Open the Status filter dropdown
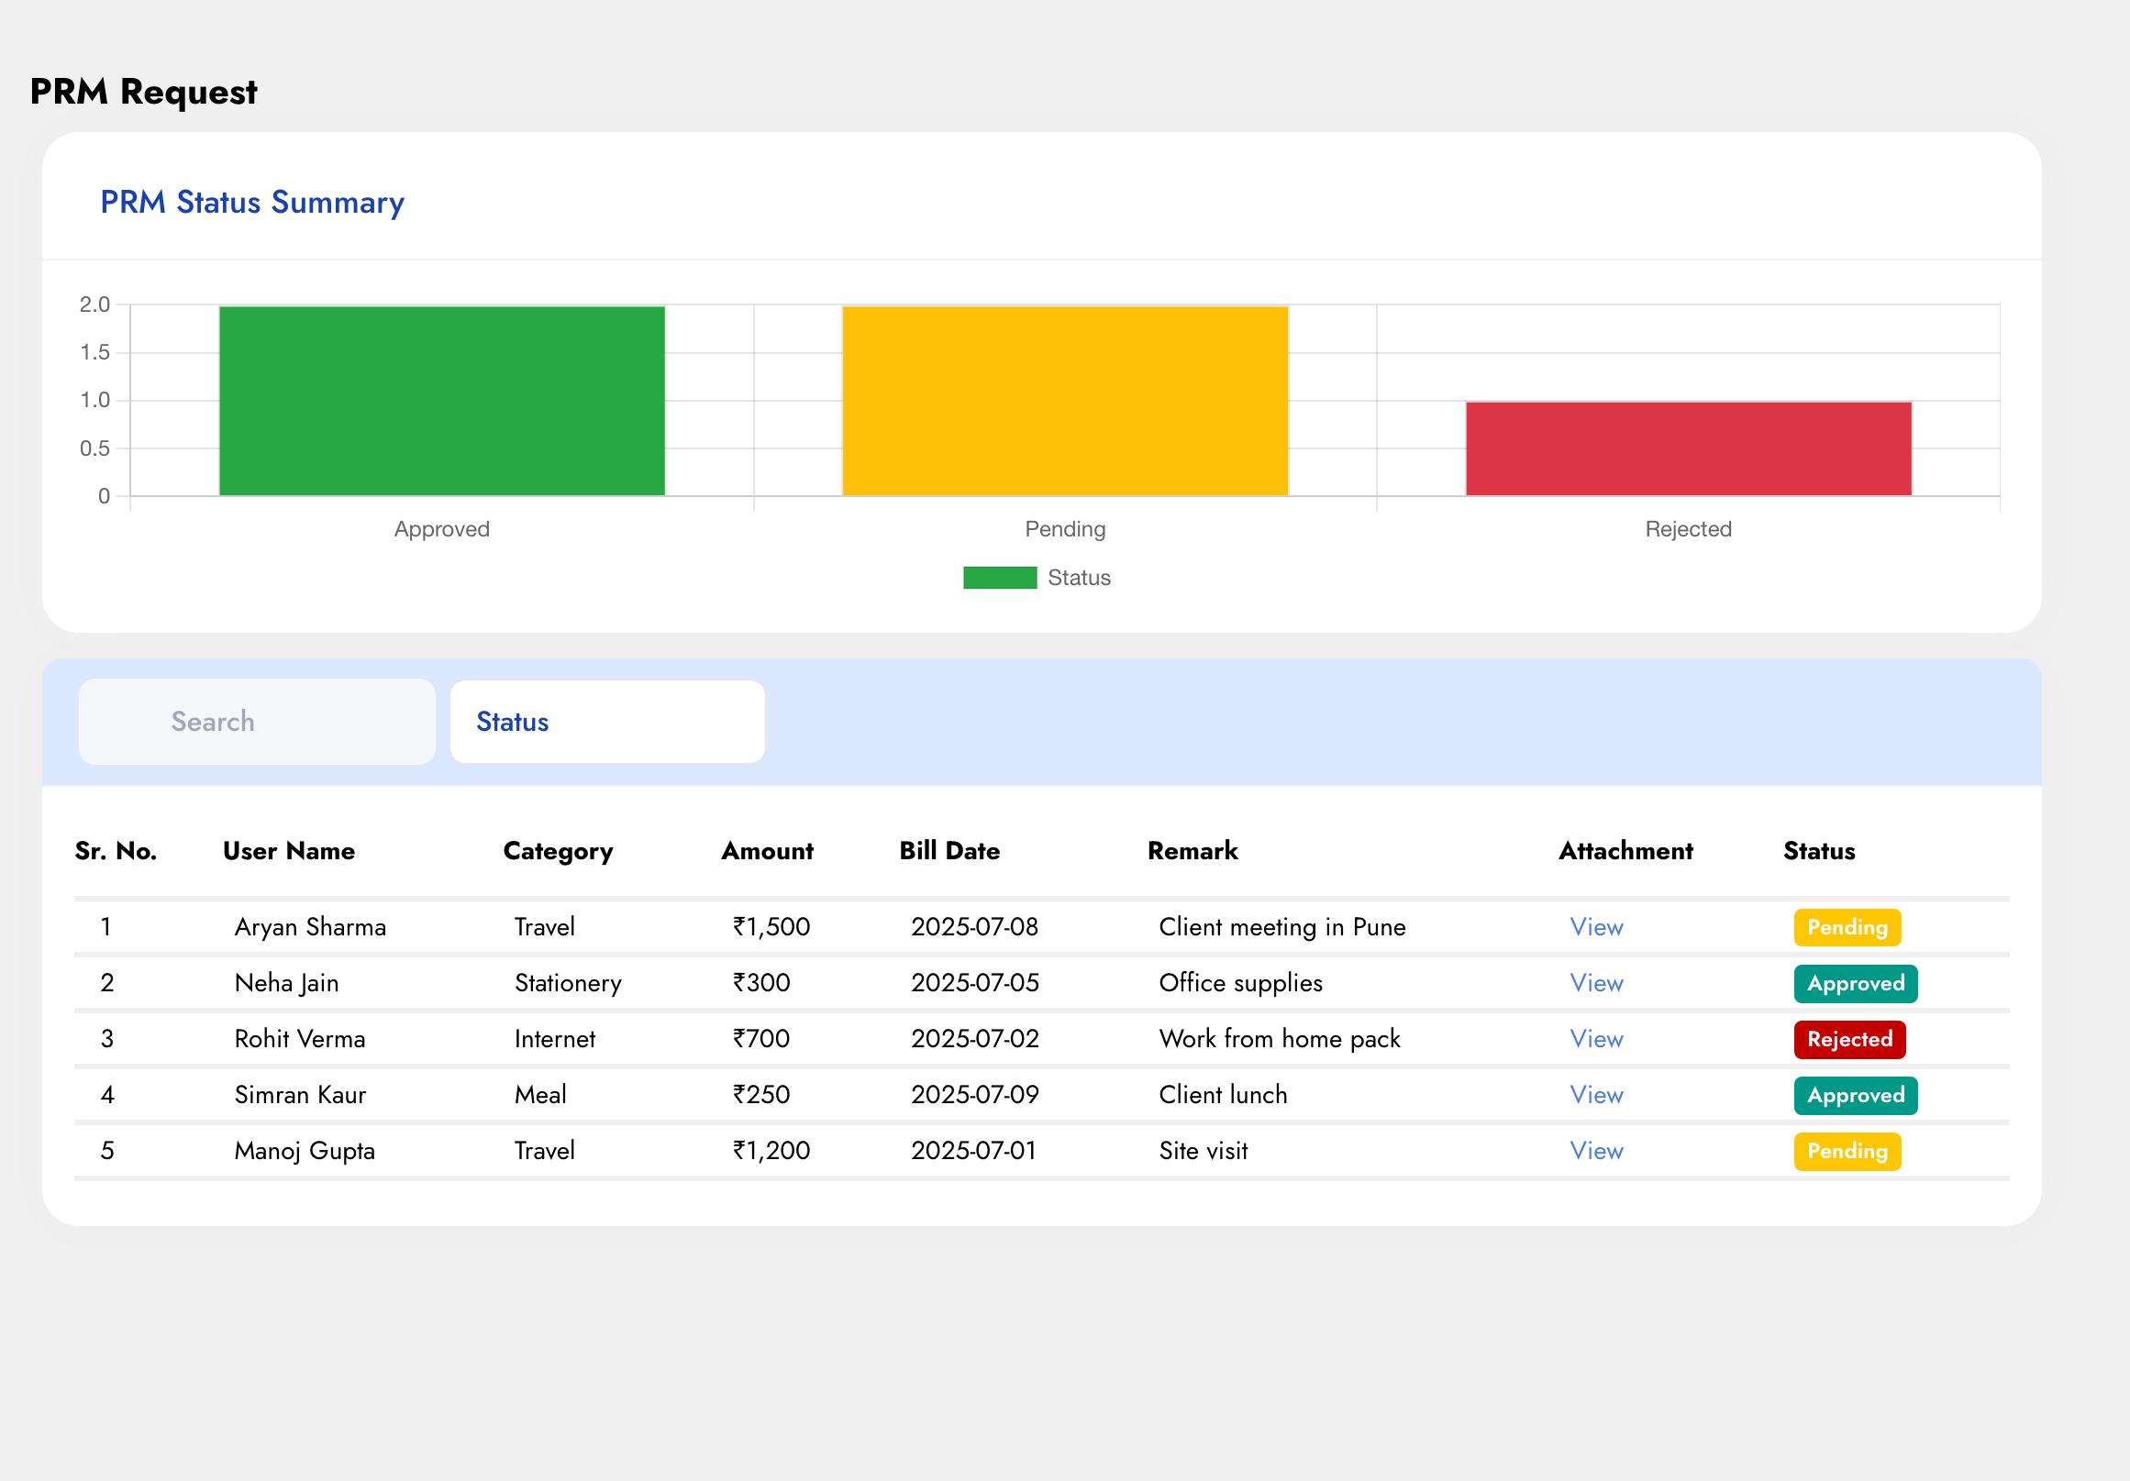Image resolution: width=2130 pixels, height=1481 pixels. coord(606,722)
